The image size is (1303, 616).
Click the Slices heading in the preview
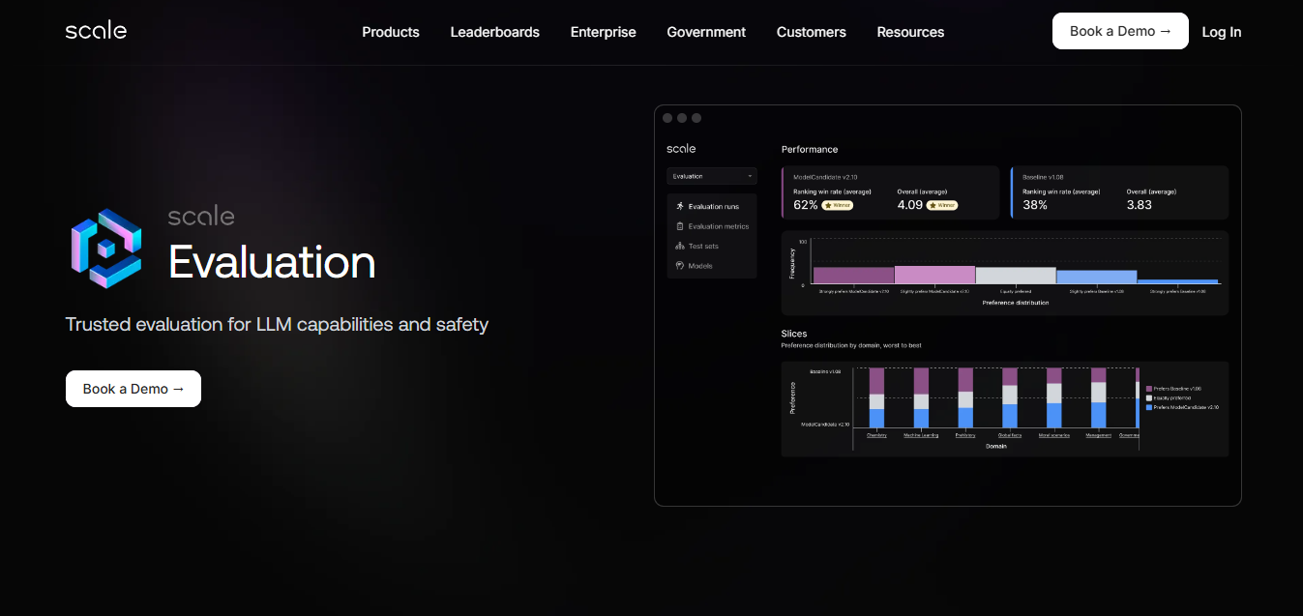click(x=794, y=334)
